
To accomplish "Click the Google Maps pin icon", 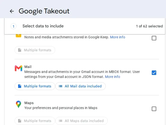I will 18,104.
